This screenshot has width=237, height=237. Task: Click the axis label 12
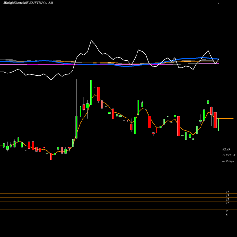pyautogui.click(x=228, y=200)
